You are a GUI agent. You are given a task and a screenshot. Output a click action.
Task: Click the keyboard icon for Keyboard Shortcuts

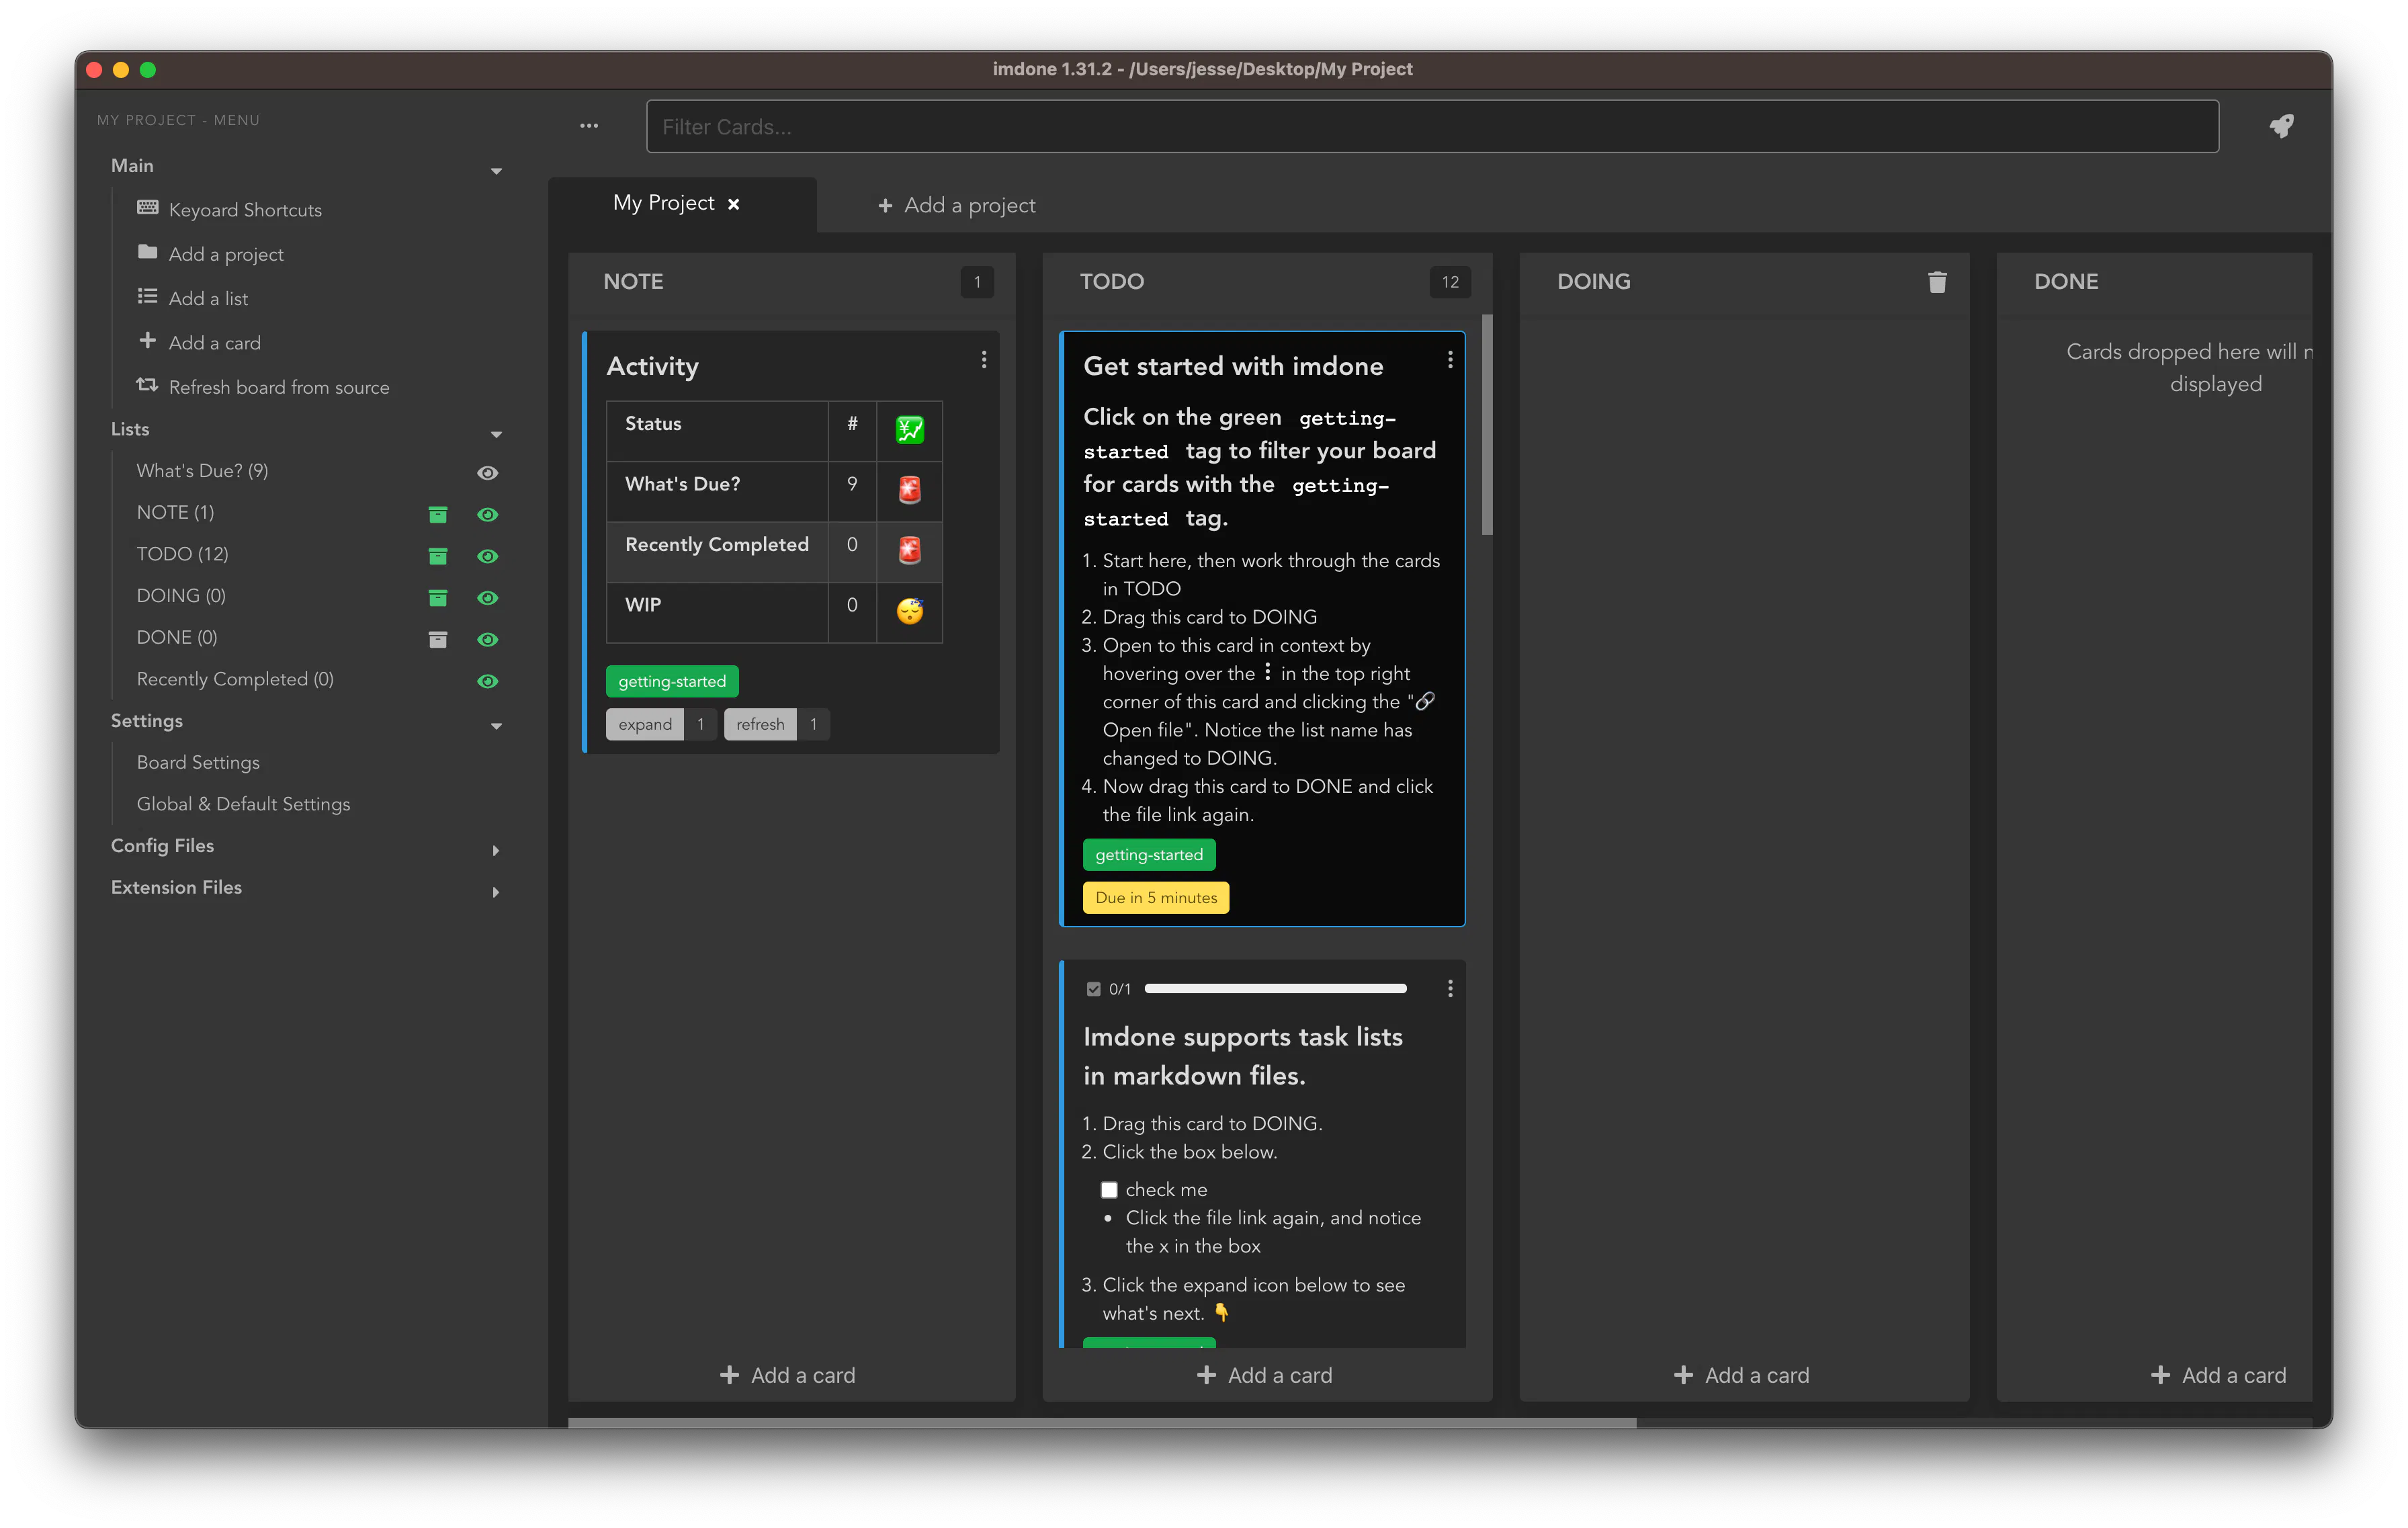[147, 208]
